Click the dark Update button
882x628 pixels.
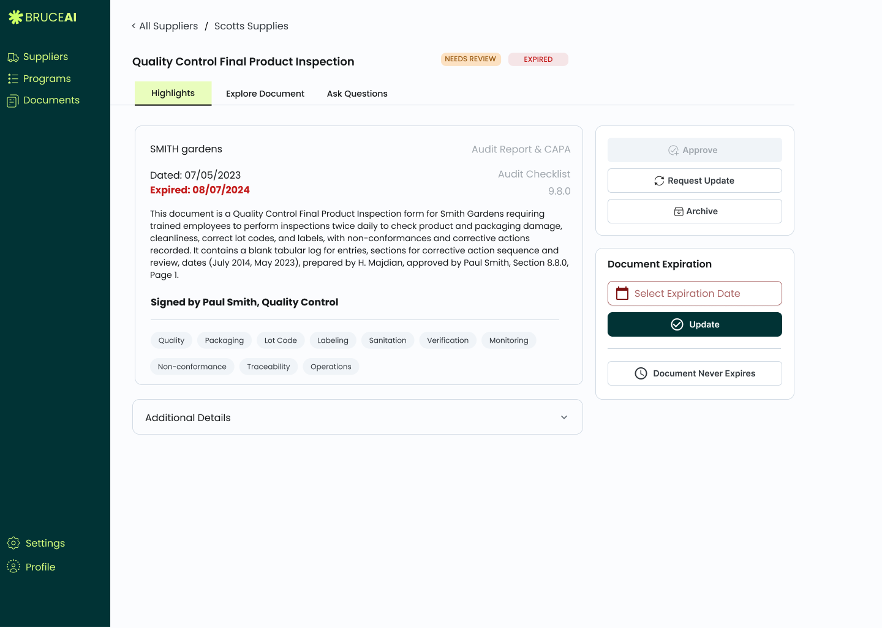click(x=695, y=324)
